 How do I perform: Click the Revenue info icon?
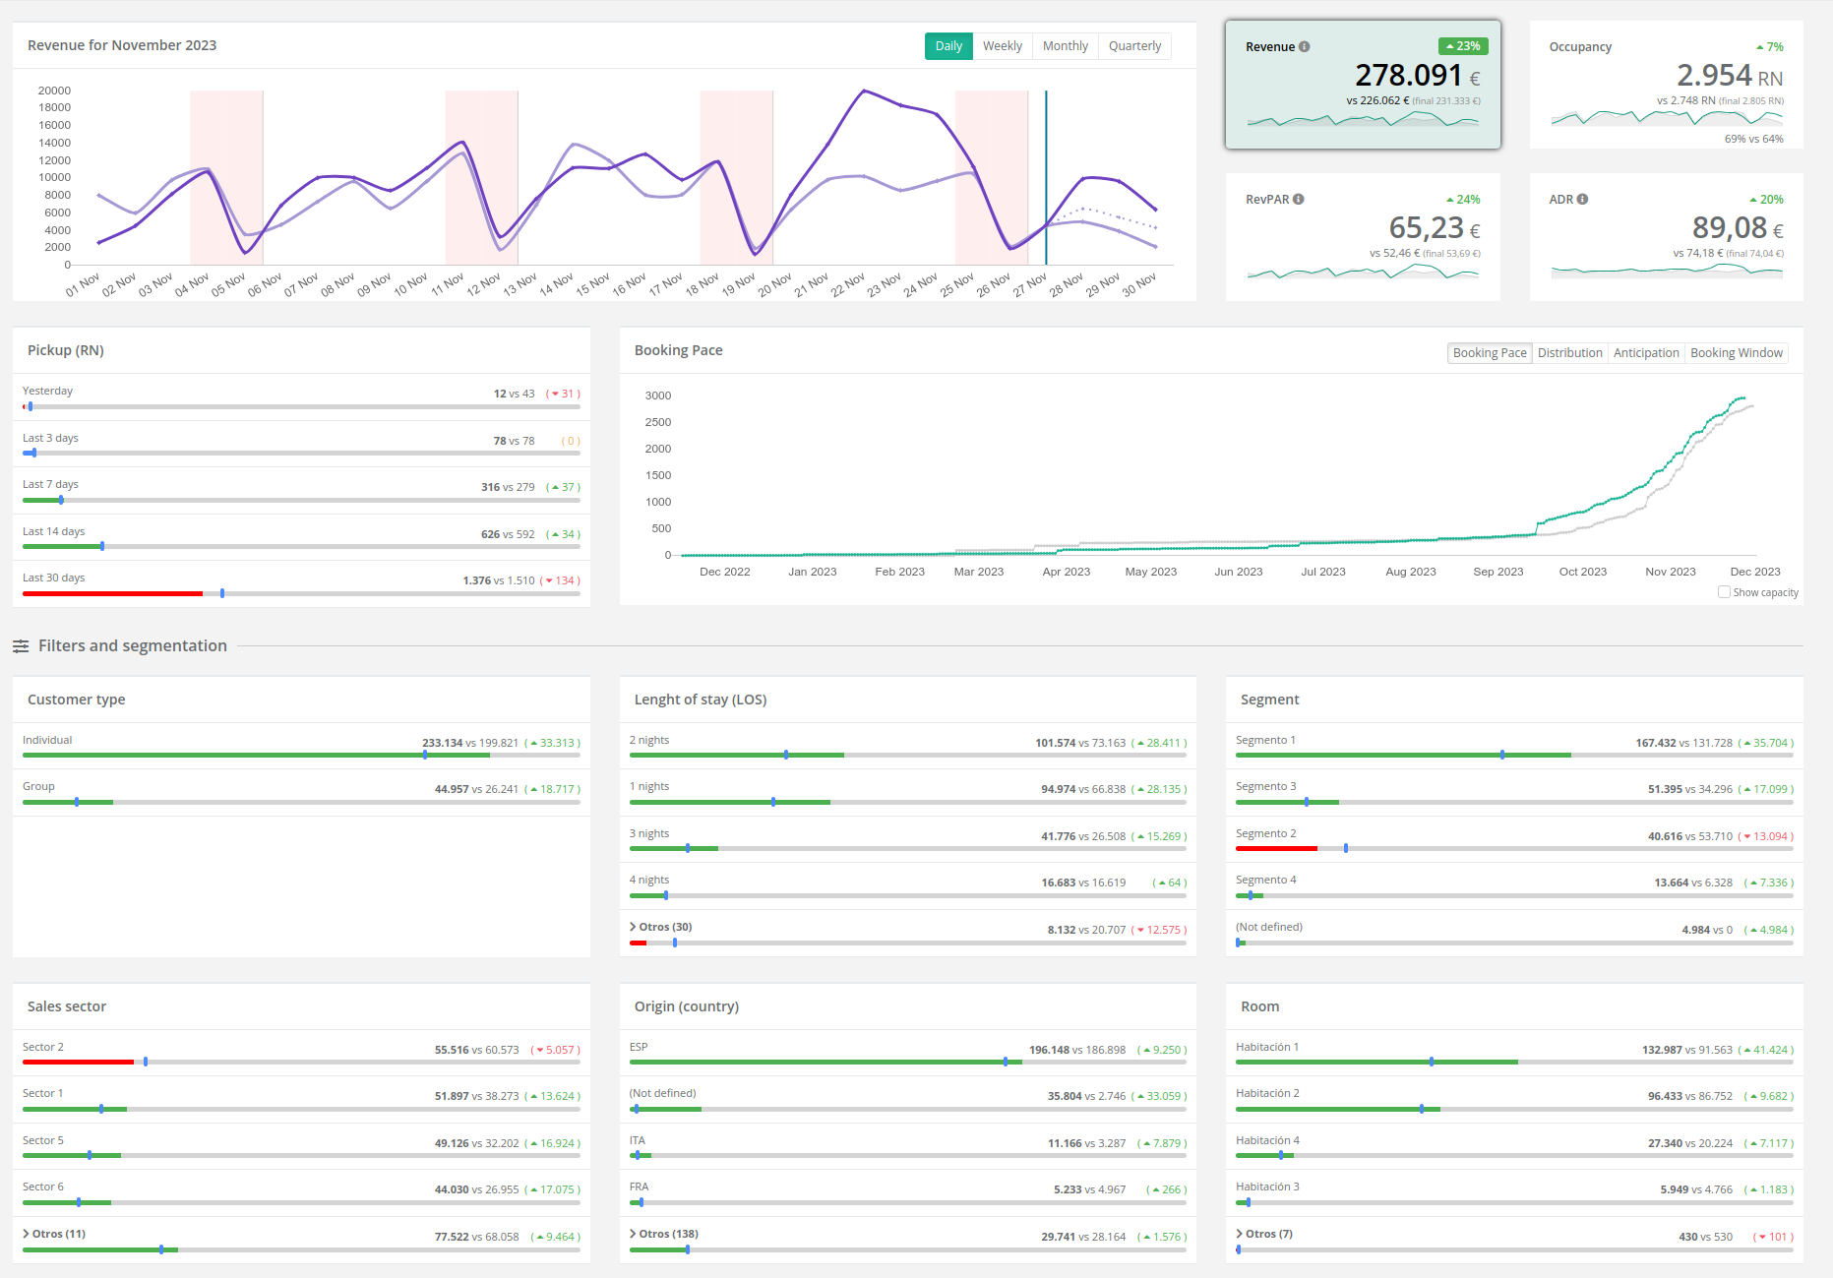pyautogui.click(x=1304, y=46)
